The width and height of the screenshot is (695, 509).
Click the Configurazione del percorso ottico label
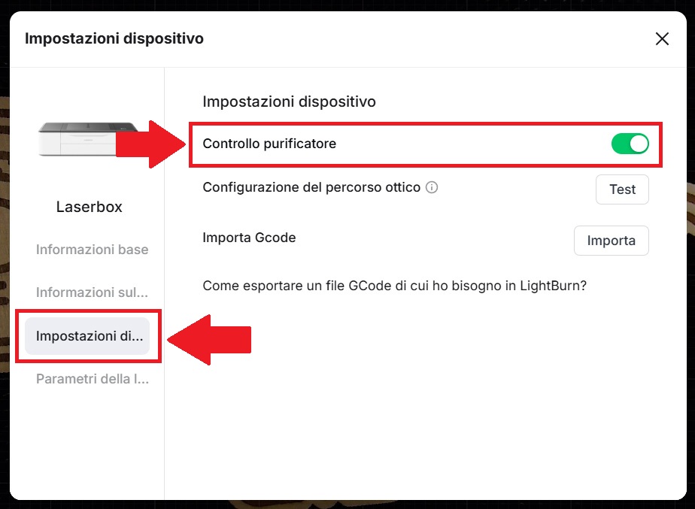[311, 187]
